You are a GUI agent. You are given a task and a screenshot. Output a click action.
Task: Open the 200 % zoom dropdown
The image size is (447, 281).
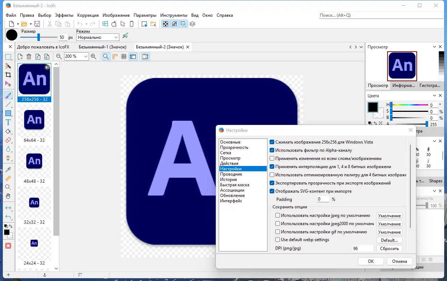pyautogui.click(x=86, y=56)
